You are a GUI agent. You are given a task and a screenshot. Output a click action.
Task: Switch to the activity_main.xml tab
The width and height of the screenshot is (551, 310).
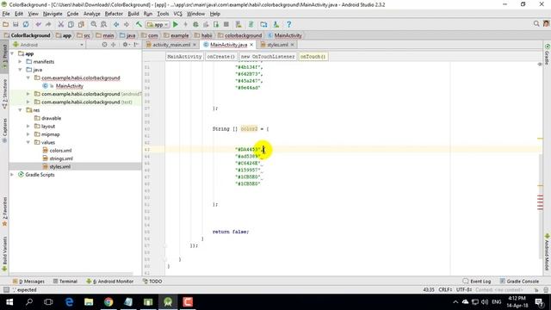170,45
